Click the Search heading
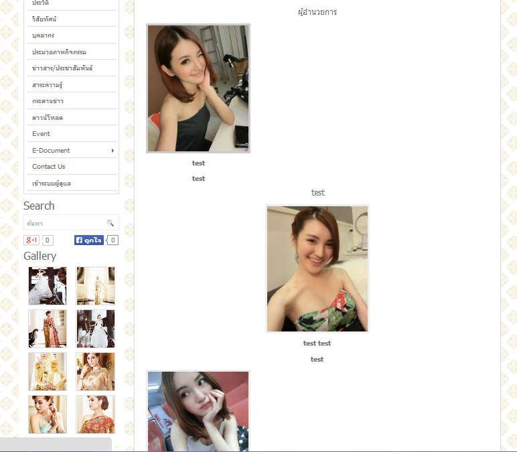Screen dimensions: 517x452 (39, 206)
